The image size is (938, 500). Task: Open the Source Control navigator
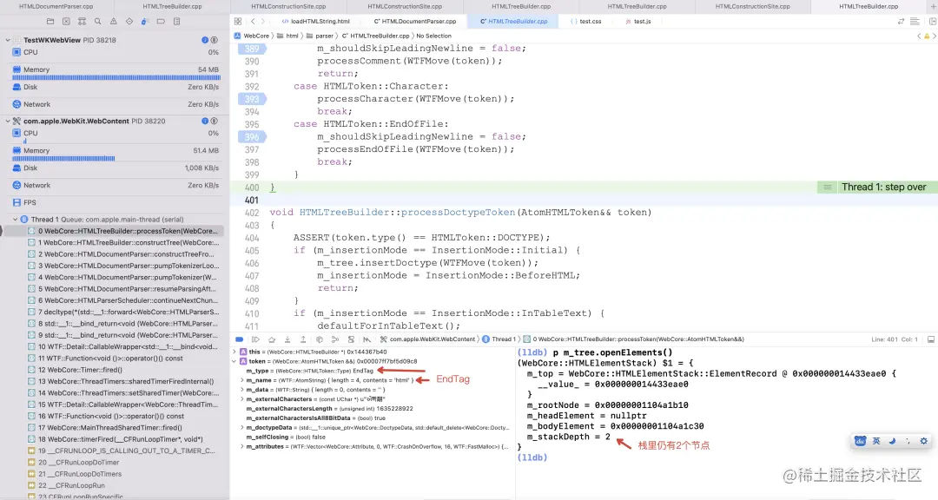66,21
